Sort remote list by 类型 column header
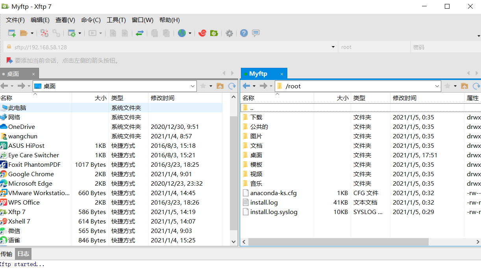 coord(370,98)
